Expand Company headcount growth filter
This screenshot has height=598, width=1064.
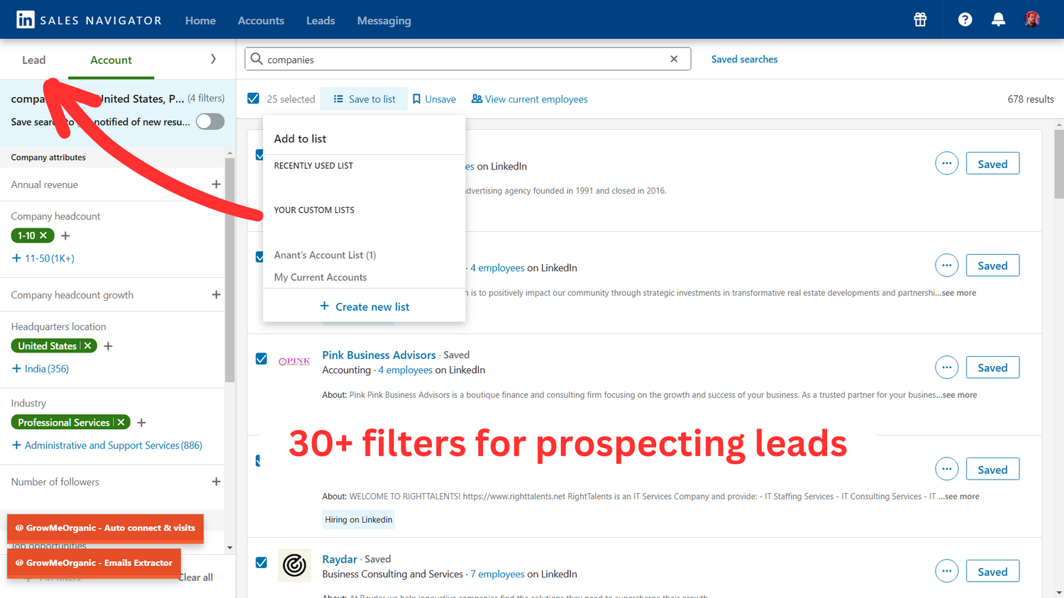[x=216, y=294]
